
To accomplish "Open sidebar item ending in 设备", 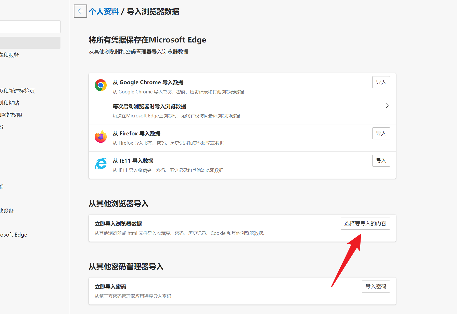I will [x=7, y=211].
